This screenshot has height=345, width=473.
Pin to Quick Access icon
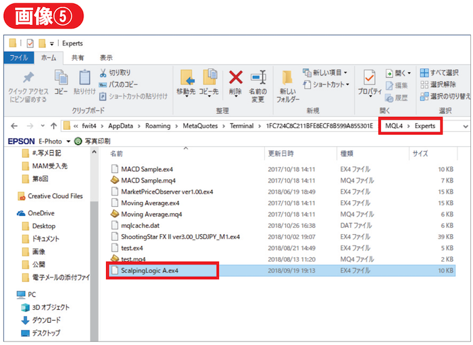coord(28,77)
